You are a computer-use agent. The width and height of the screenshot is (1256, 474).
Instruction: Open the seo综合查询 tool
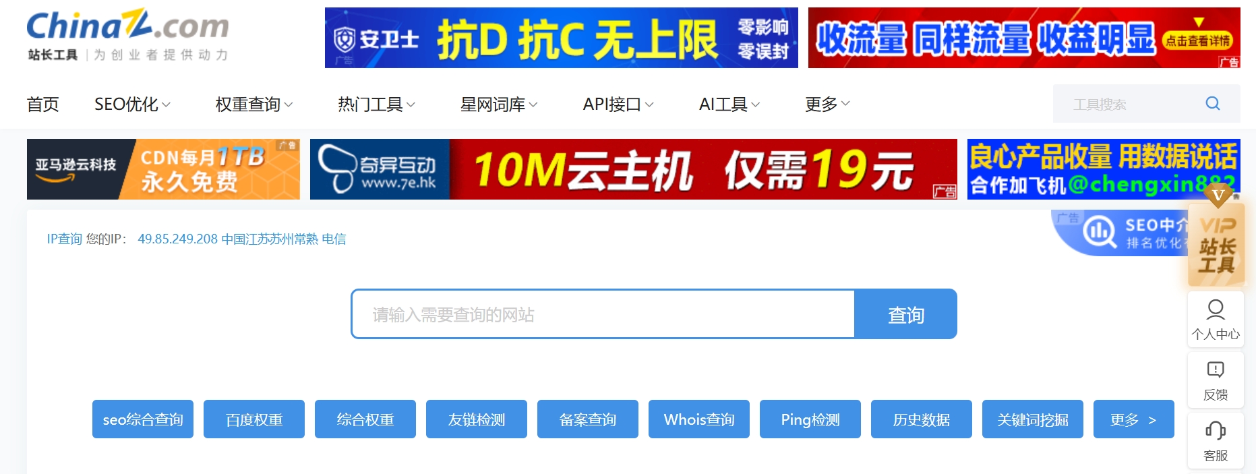[x=143, y=419]
